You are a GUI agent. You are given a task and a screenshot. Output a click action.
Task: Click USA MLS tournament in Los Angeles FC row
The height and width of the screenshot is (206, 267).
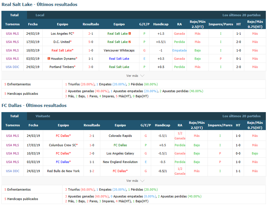(x=12, y=34)
